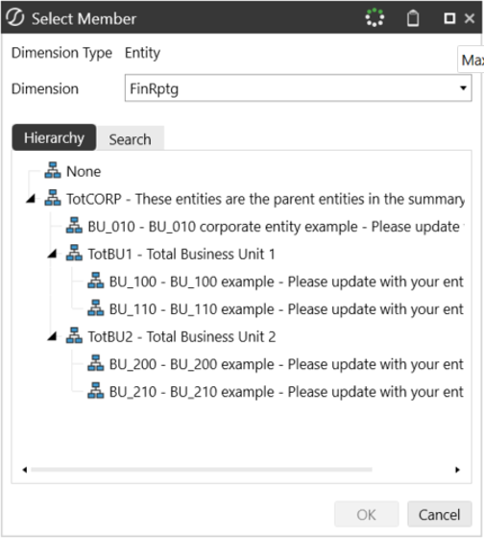Click the right scroll arrow
Image resolution: width=484 pixels, height=538 pixels.
[x=457, y=470]
